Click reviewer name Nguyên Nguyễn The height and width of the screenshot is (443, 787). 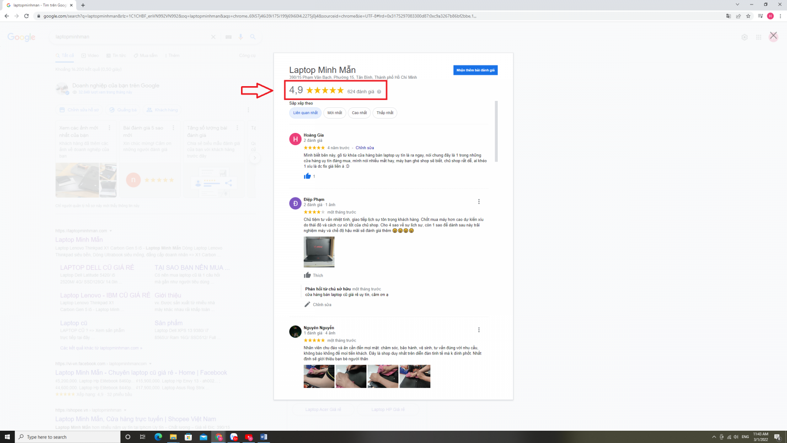319,328
